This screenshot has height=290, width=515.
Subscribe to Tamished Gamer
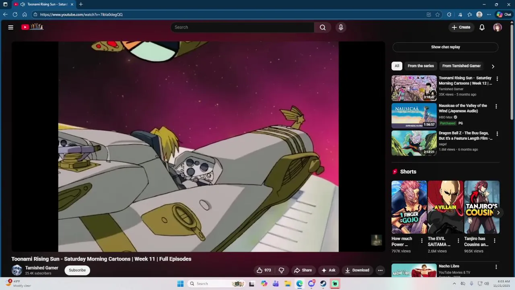(77, 270)
